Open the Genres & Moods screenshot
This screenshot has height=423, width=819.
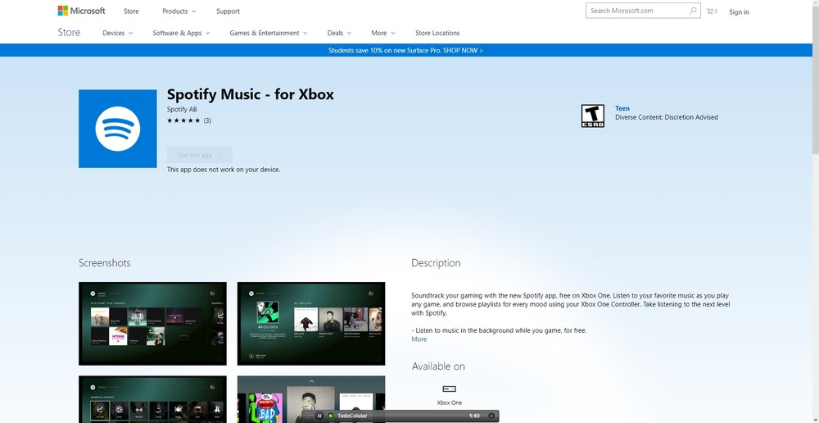(152, 399)
